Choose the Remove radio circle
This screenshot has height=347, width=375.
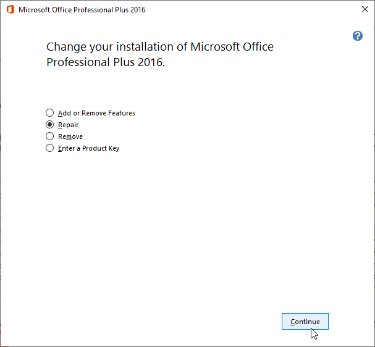coord(50,136)
